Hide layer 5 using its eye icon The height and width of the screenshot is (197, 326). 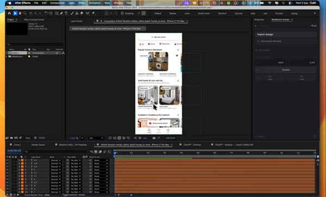click(x=7, y=170)
